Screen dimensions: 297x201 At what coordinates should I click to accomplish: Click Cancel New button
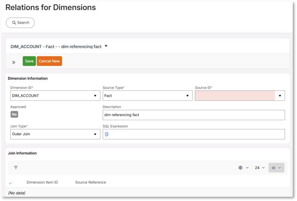[49, 61]
